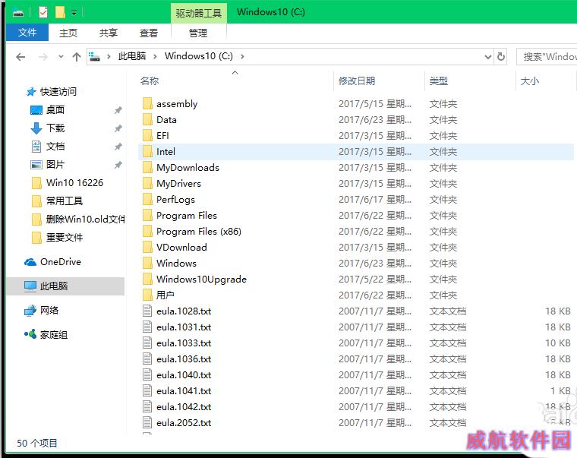Select the MyDownloads folder icon
Screen dimensions: 577x458
pos(147,168)
